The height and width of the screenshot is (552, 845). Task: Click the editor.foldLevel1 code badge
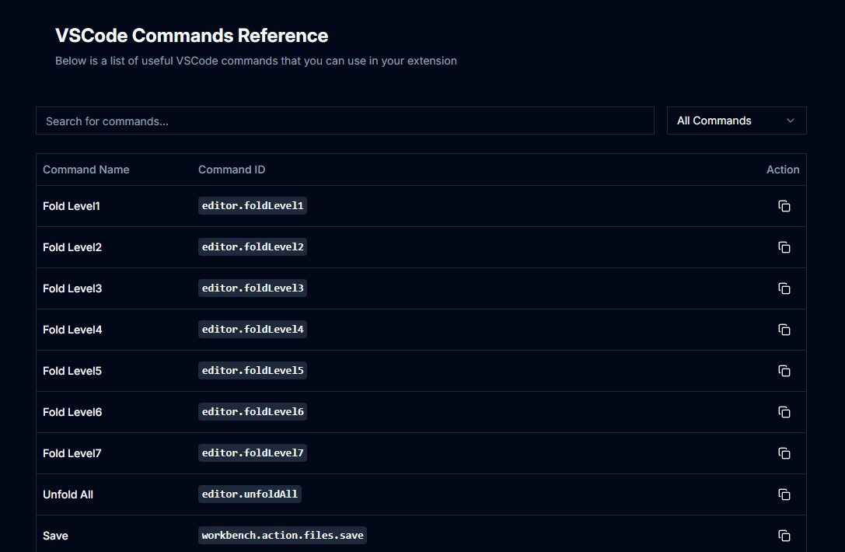253,205
